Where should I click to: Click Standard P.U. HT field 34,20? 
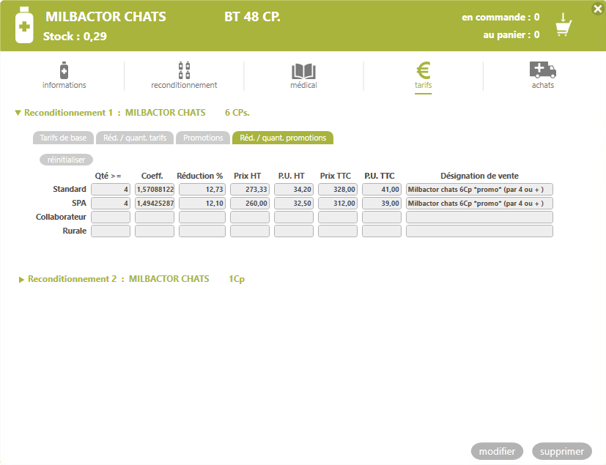[294, 189]
